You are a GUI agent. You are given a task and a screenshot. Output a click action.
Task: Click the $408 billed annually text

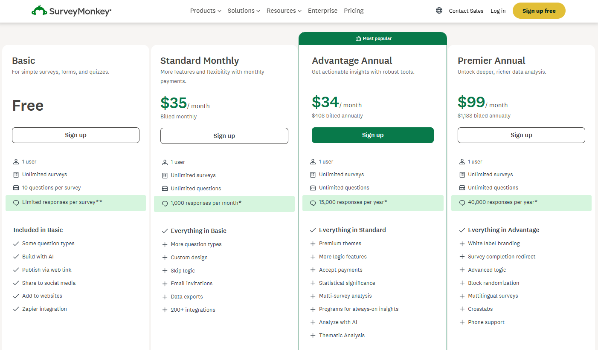pos(337,116)
